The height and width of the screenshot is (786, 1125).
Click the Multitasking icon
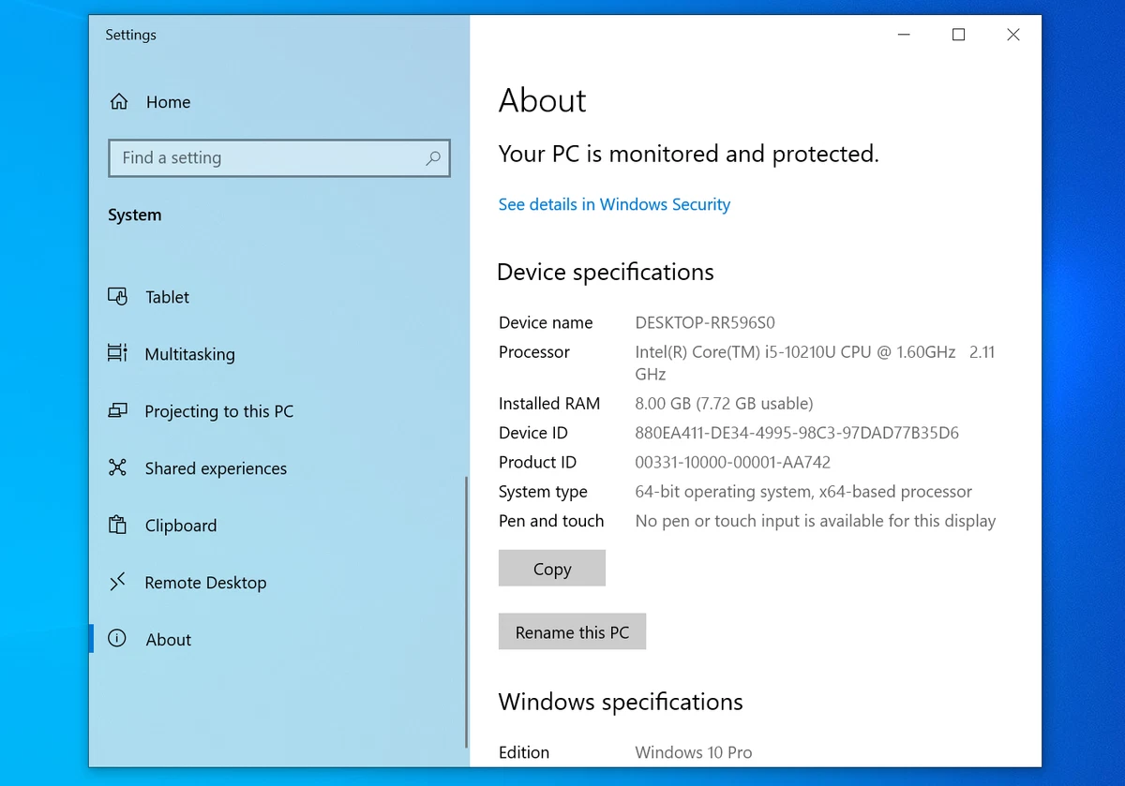(x=117, y=354)
